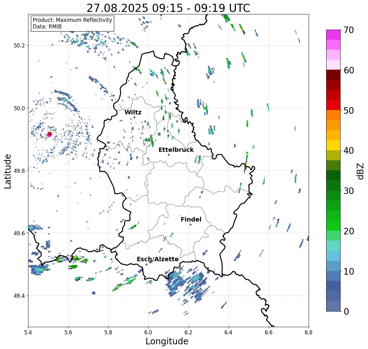The width and height of the screenshot is (368, 349).
Task: Click the Findel city label
Action: (191, 219)
